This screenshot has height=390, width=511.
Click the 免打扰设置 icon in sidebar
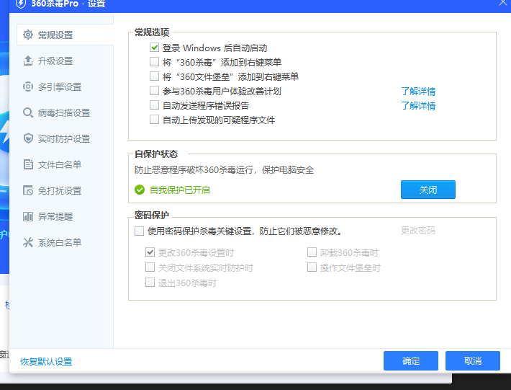click(28, 190)
